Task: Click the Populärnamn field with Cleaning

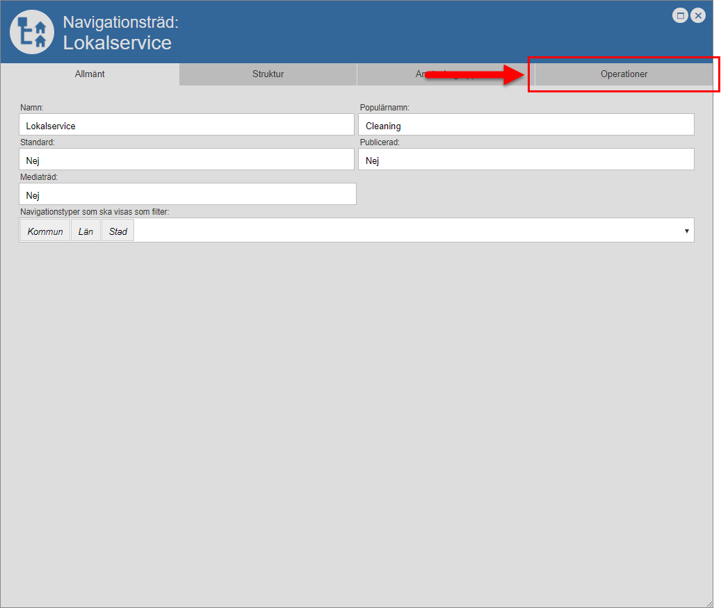Action: (x=526, y=126)
